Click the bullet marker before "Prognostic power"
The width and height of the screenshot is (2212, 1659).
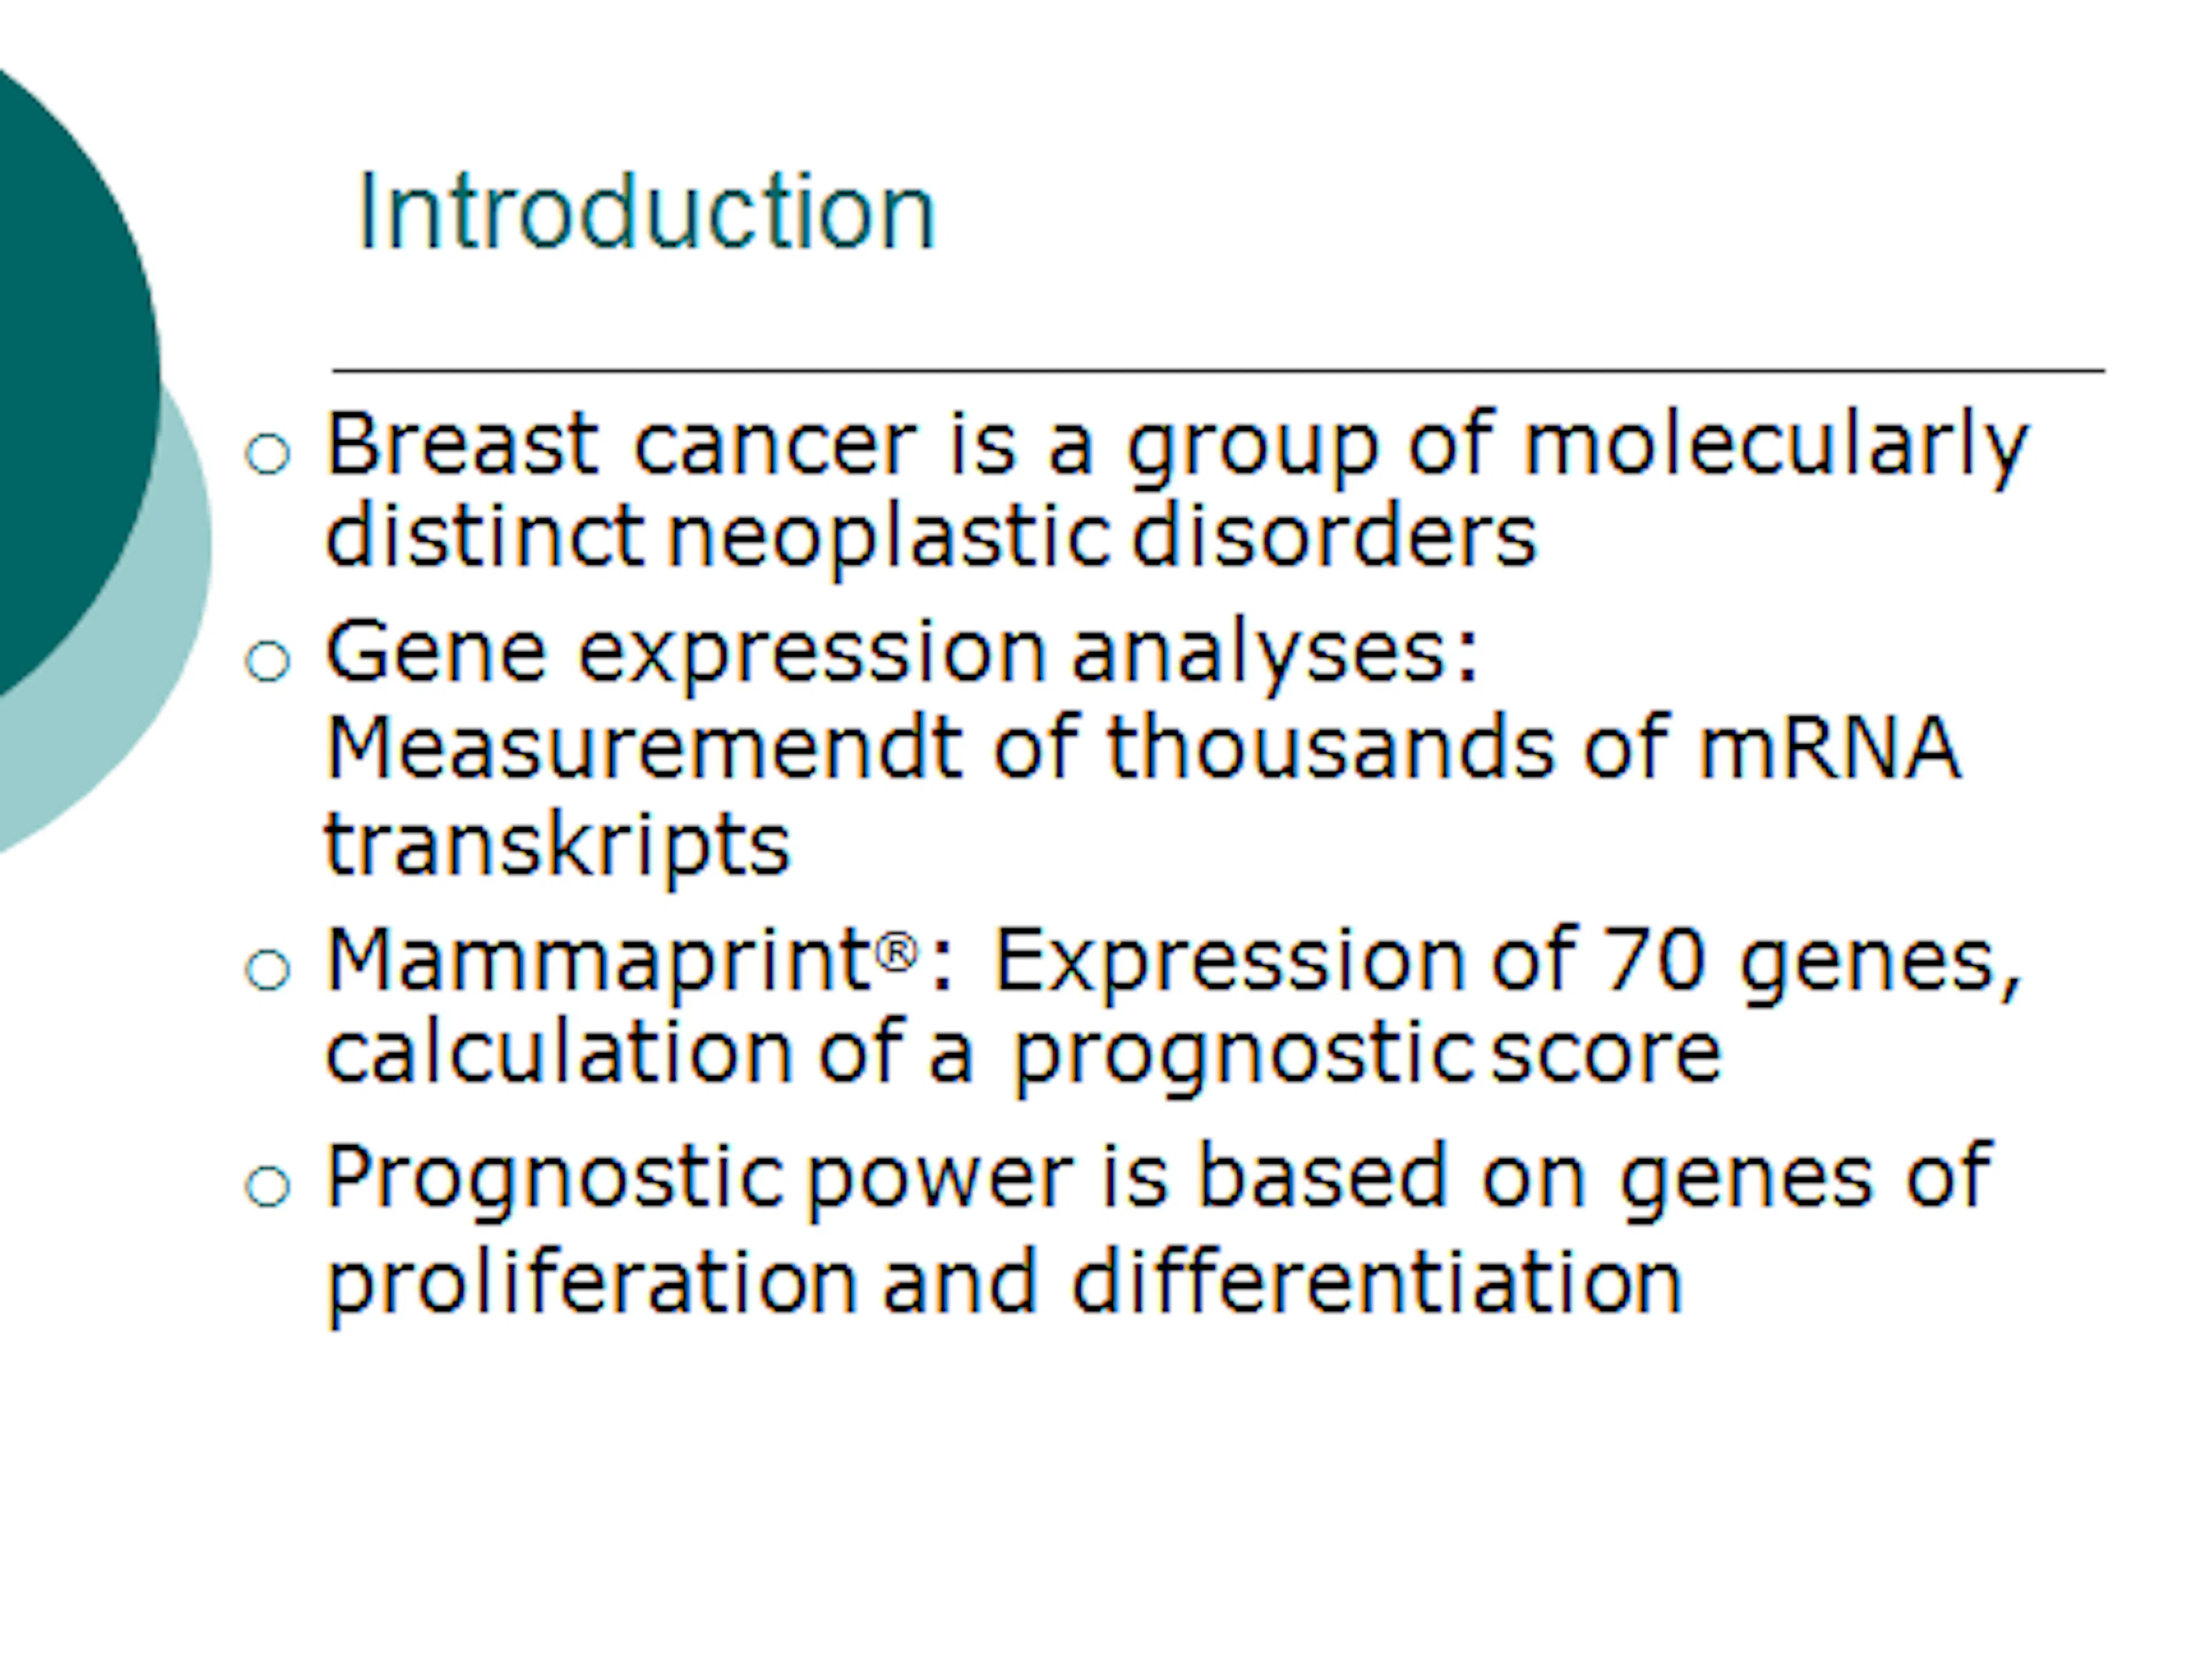click(267, 1187)
